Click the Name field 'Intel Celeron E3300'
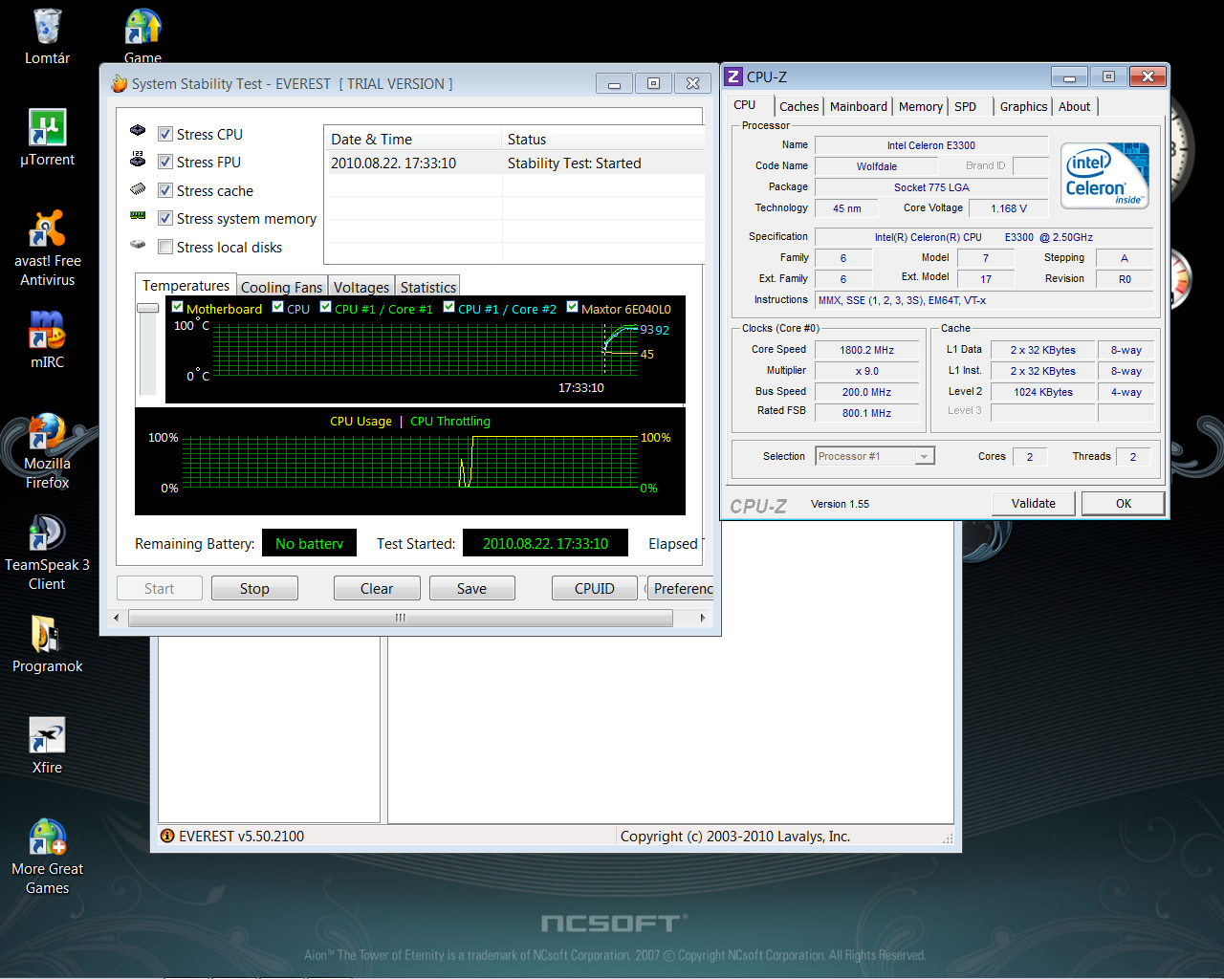 tap(931, 145)
